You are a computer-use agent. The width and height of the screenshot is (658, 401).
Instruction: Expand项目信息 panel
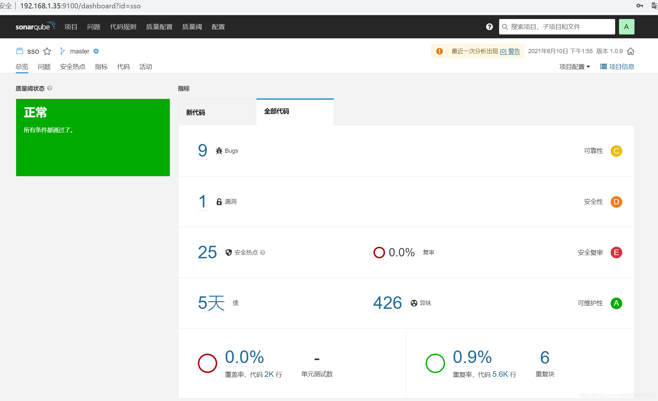click(617, 67)
